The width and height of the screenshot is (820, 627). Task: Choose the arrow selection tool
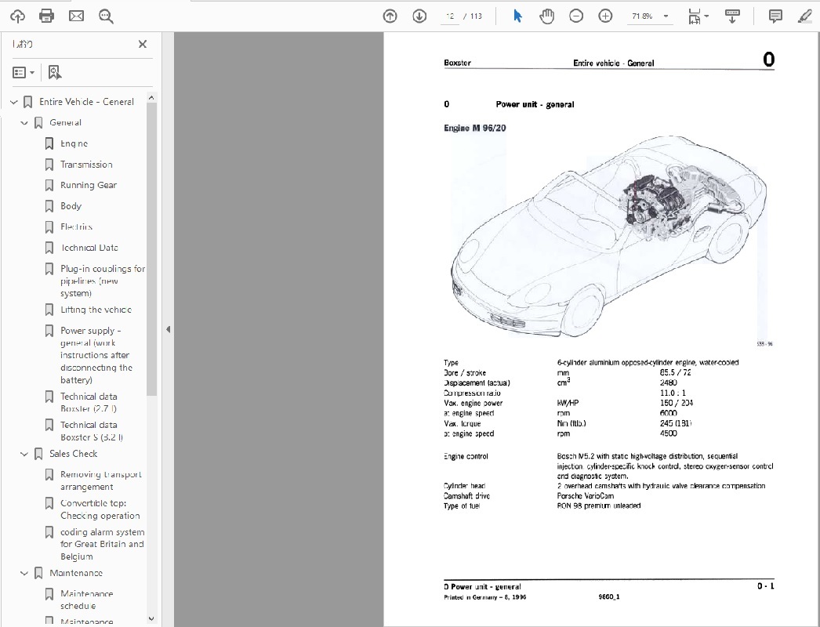[x=517, y=16]
